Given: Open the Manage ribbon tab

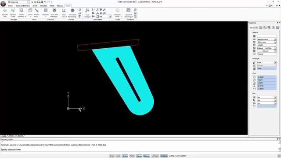Looking at the screenshot, I should coord(60,6).
